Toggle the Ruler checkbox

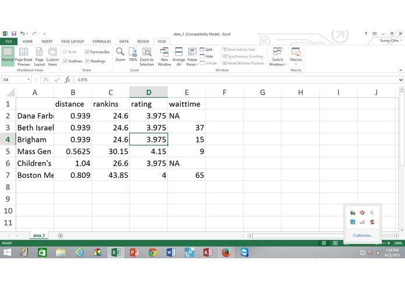pyautogui.click(x=65, y=52)
